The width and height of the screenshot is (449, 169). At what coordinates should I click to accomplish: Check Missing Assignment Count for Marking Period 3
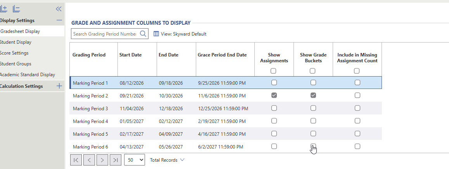pos(357,108)
